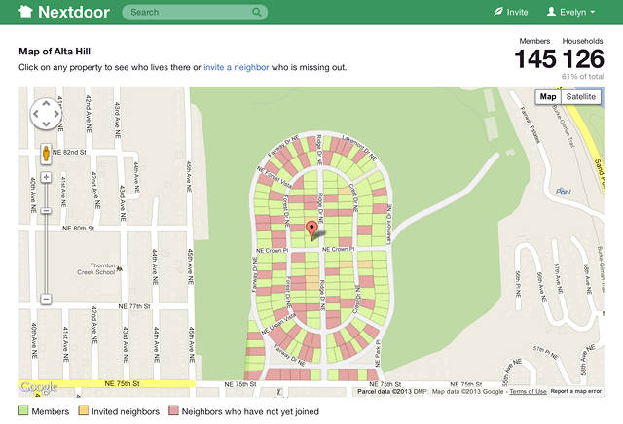The width and height of the screenshot is (623, 424).
Task: Pan map up with arrow
Action: (x=46, y=104)
